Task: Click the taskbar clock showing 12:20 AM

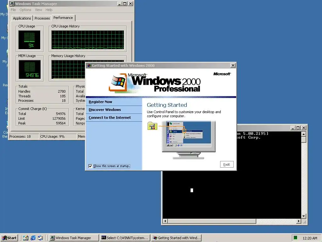Action: point(310,238)
